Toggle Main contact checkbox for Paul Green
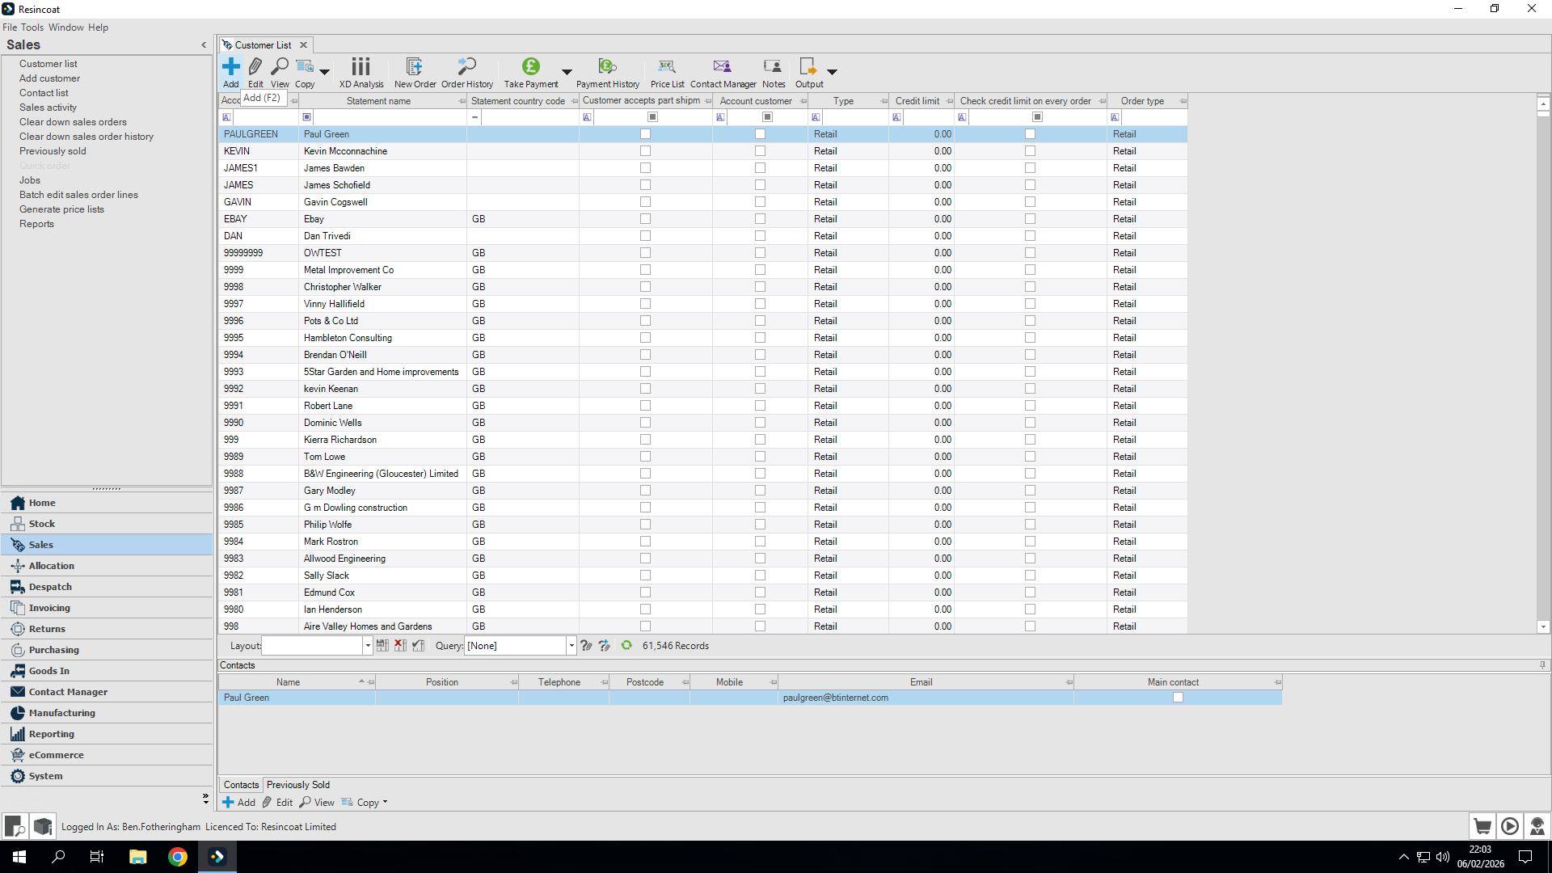1552x873 pixels. 1178,698
